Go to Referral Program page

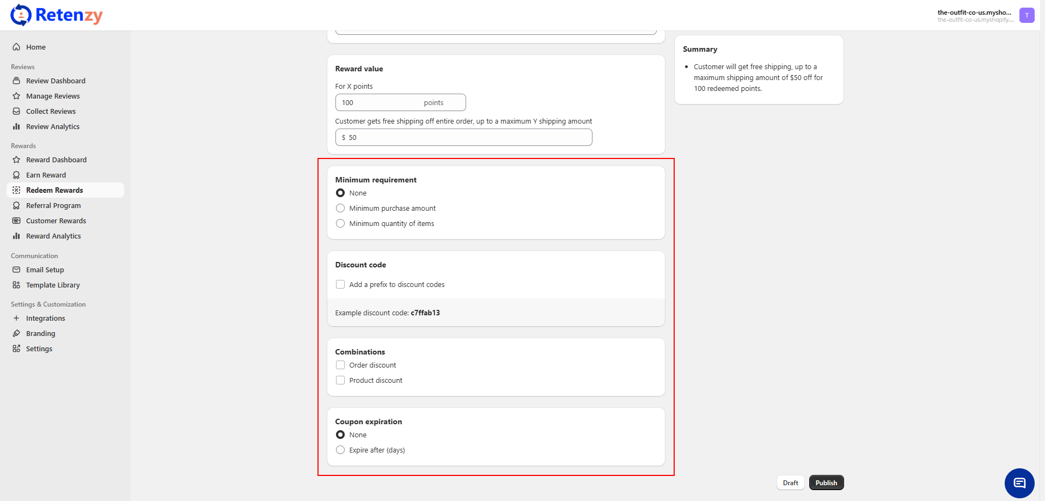53,205
